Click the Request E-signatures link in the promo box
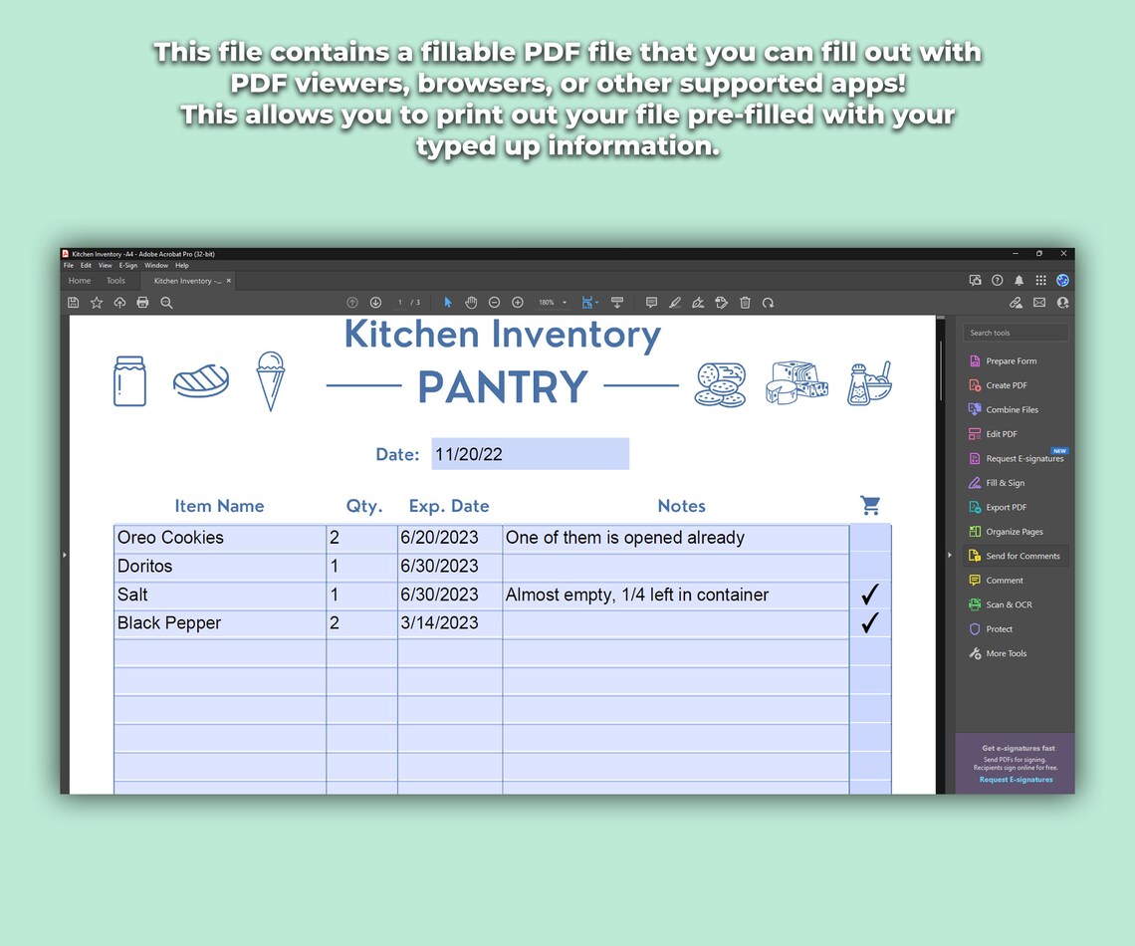This screenshot has width=1135, height=946. [x=1016, y=780]
